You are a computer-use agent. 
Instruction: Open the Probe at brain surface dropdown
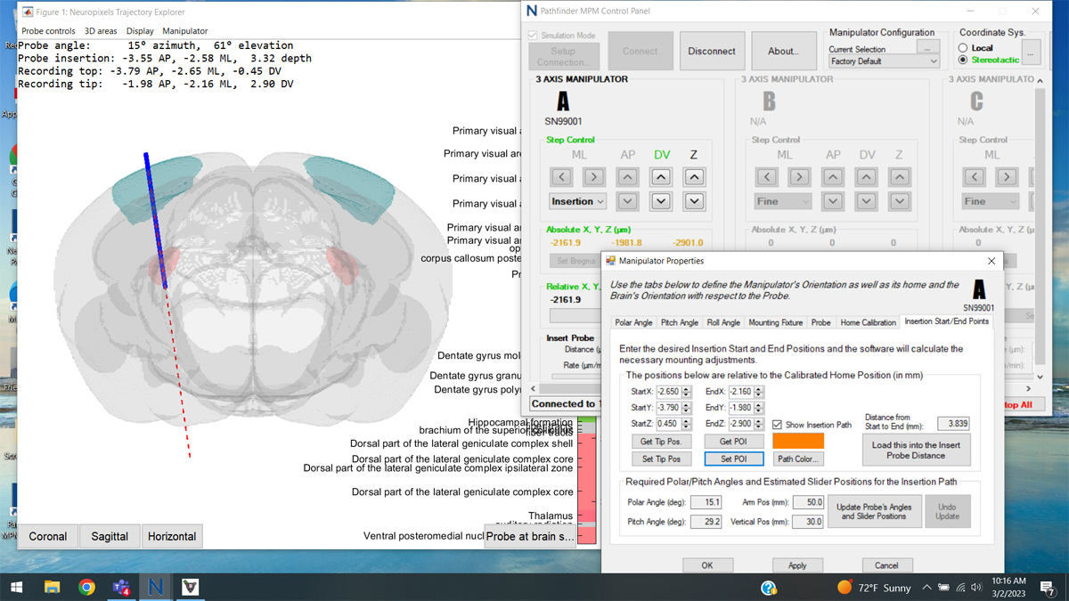click(x=530, y=536)
